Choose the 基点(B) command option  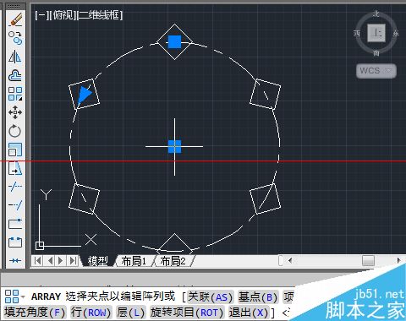pos(258,297)
